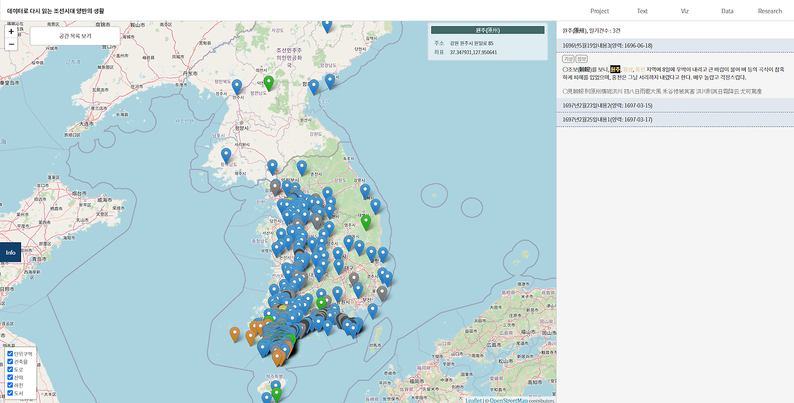
Task: Toggle the 단위구역 layer checkbox
Action: [10, 353]
